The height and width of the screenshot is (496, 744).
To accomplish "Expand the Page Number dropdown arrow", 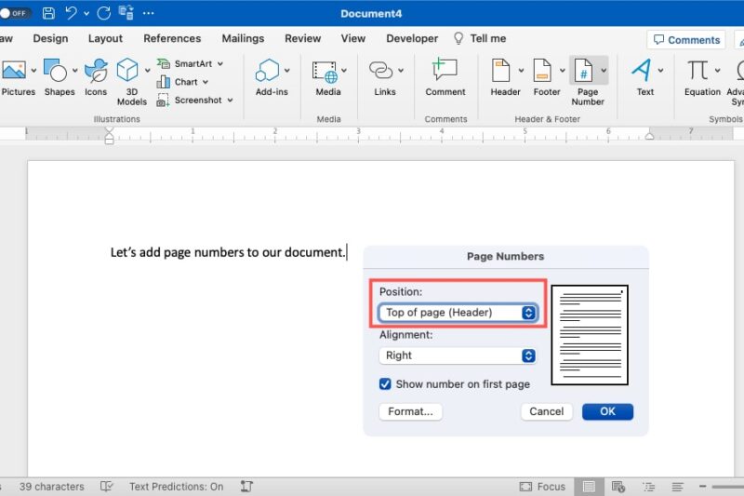I will click(604, 71).
